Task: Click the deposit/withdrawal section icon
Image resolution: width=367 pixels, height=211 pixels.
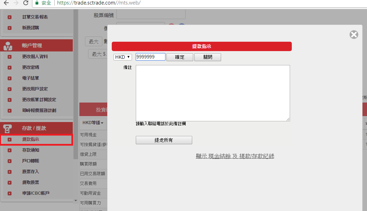Action: (x=8, y=128)
